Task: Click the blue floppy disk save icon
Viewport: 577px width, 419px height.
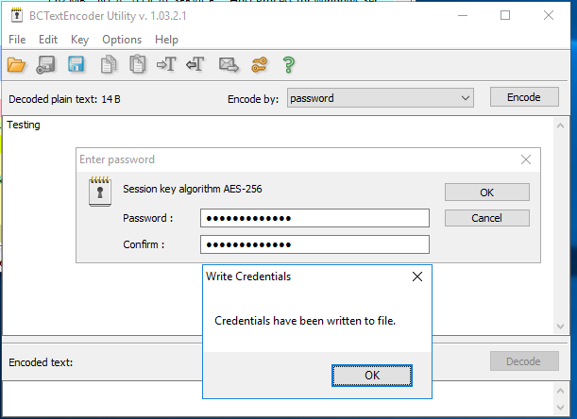Action: (x=76, y=64)
